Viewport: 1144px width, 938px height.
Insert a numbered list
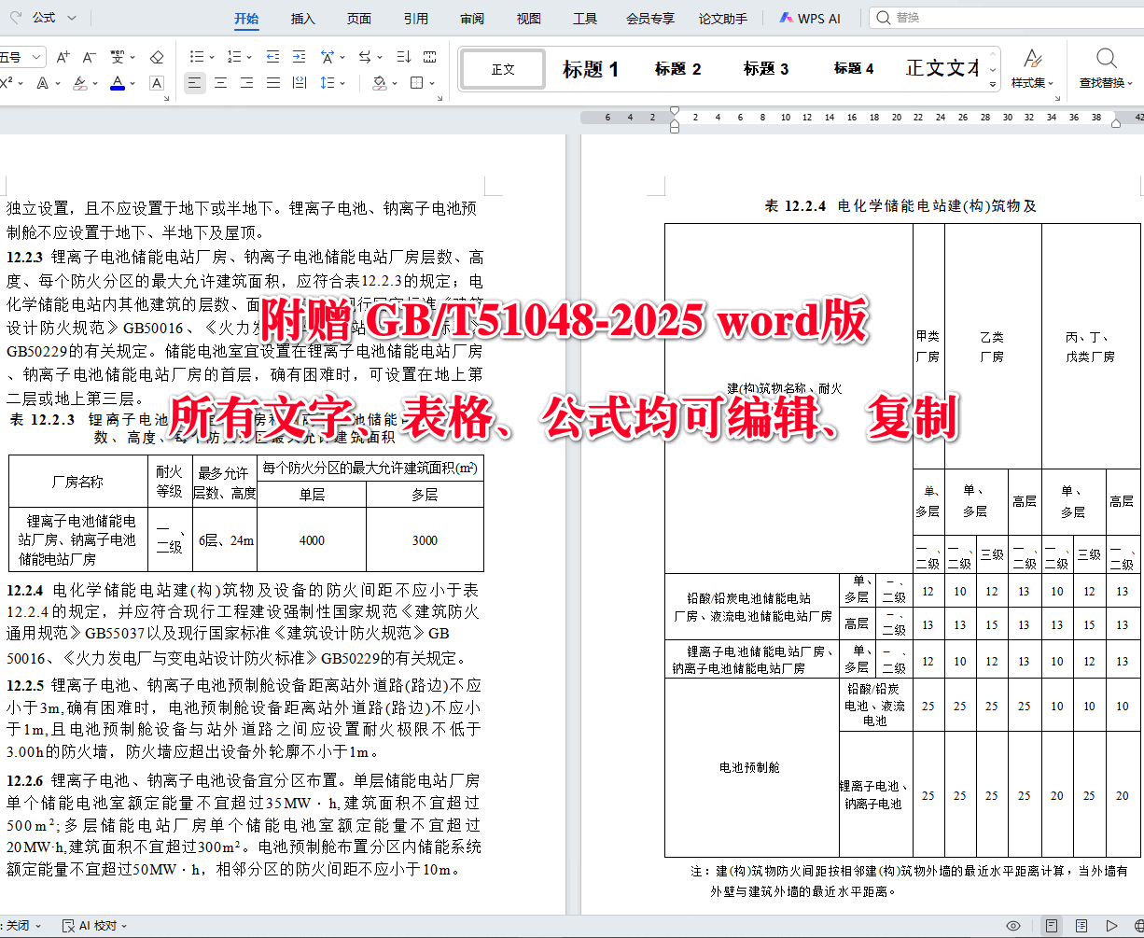coord(233,57)
